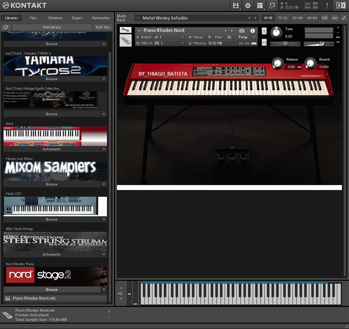Select rack page 17-32
Screen dimensions: 349x329
[283, 18]
